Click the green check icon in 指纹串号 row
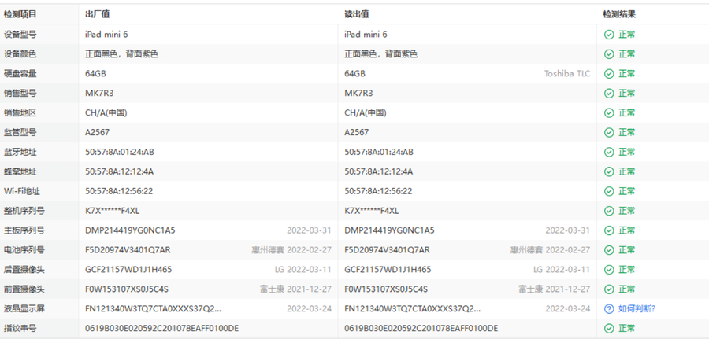Screen dimensions: 709x339 (609, 328)
